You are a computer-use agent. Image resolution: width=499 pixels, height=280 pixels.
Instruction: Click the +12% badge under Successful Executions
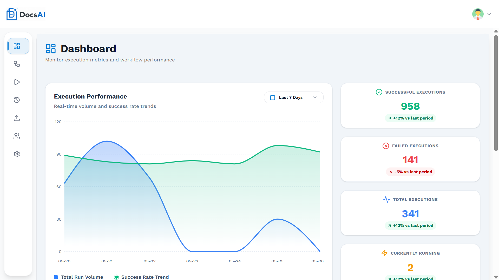(x=410, y=118)
